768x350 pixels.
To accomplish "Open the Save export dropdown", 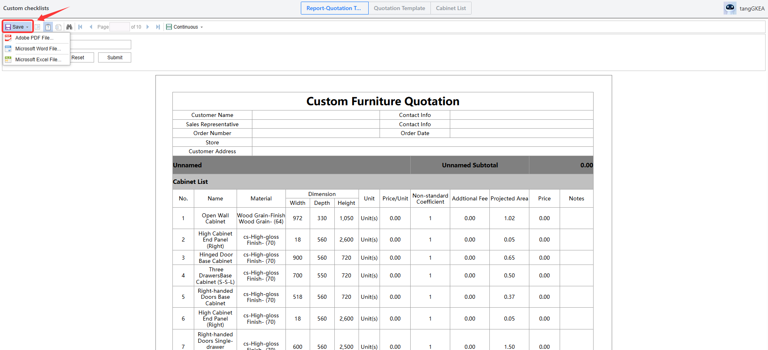I will coord(17,27).
